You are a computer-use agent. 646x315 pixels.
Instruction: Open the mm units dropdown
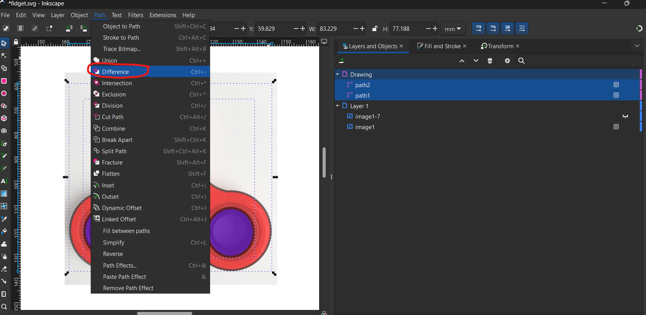(453, 29)
